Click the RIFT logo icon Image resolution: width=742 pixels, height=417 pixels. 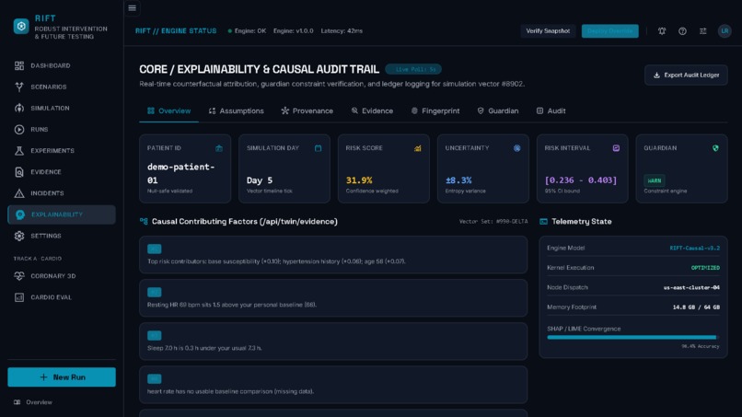(x=21, y=26)
